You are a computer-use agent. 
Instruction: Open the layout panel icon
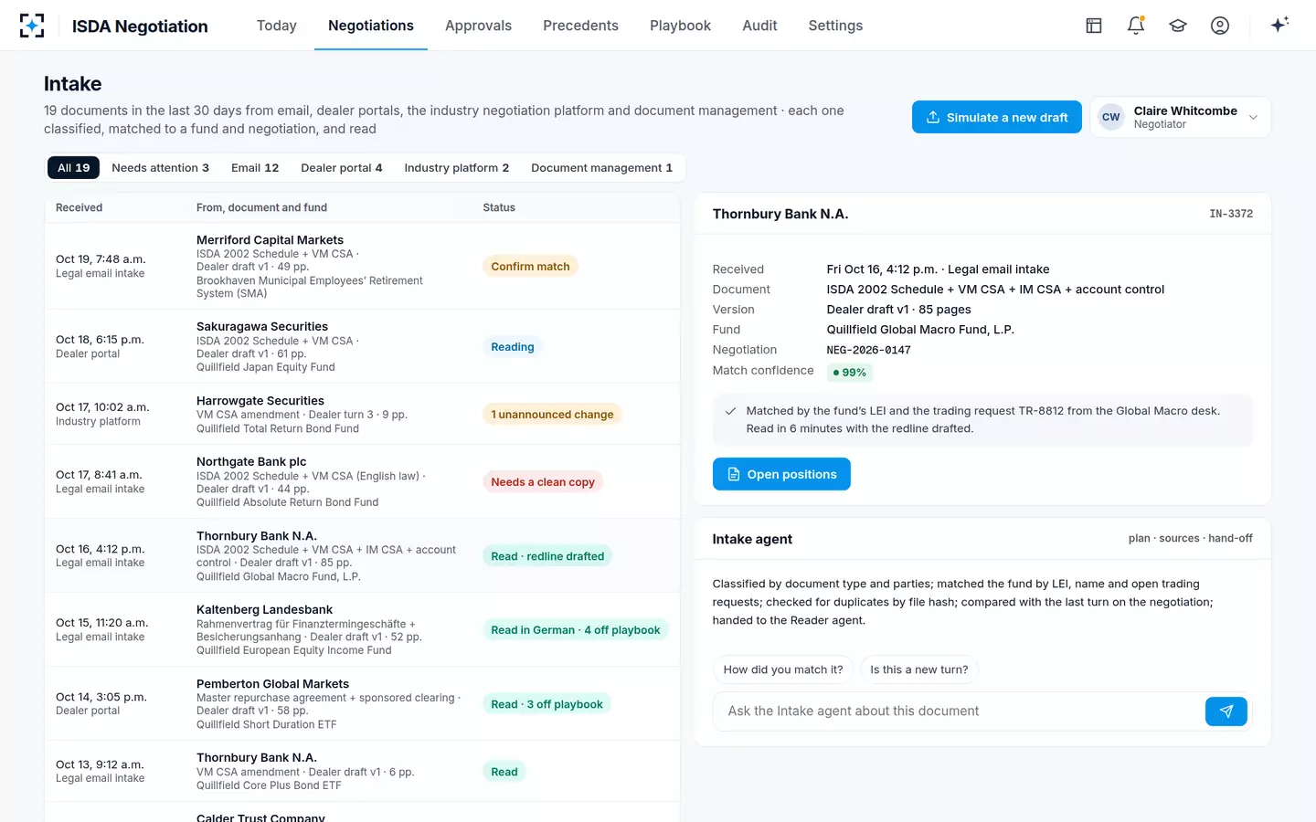1094,26
